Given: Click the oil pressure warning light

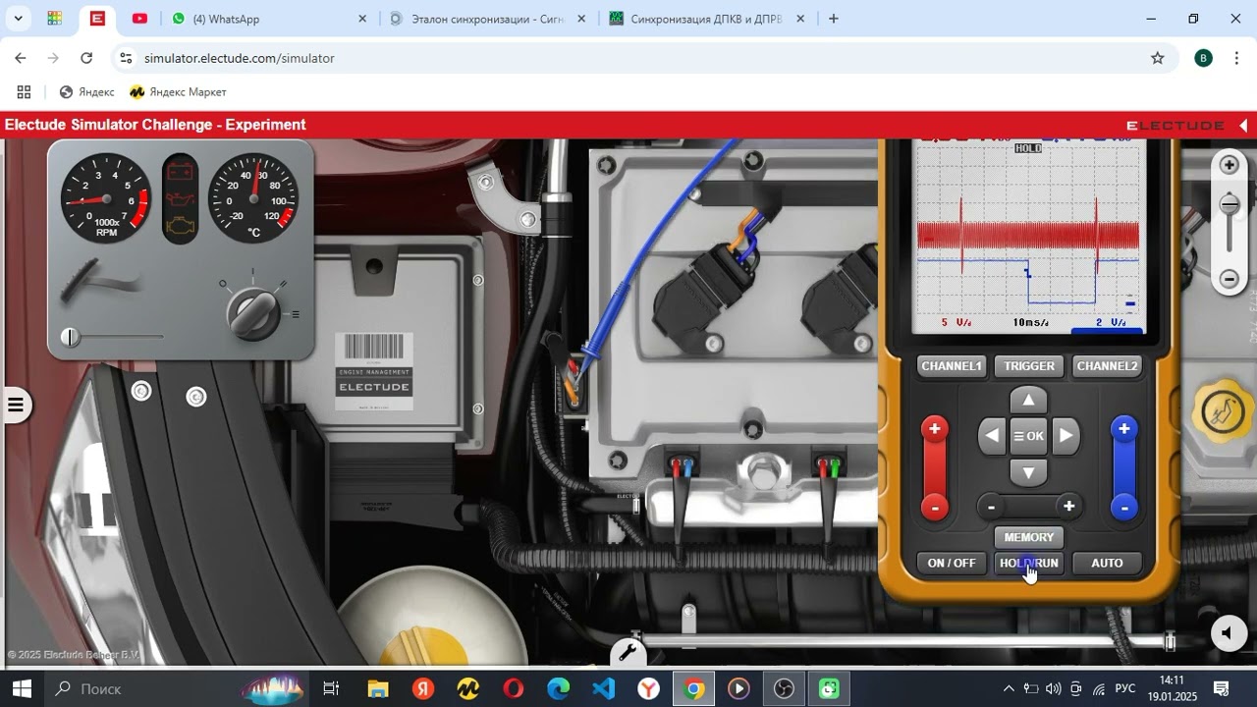Looking at the screenshot, I should pos(180,199).
